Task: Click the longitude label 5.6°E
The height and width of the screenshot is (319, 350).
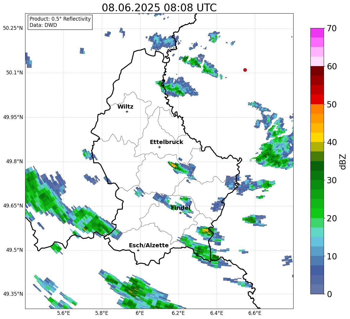Action: (x=64, y=313)
